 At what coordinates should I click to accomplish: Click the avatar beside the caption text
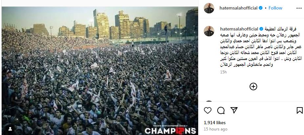[x=209, y=31]
